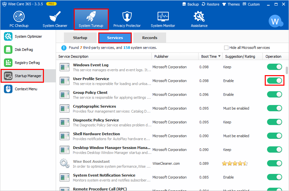
Task: Select the User Profile Service title
Action: point(91,79)
